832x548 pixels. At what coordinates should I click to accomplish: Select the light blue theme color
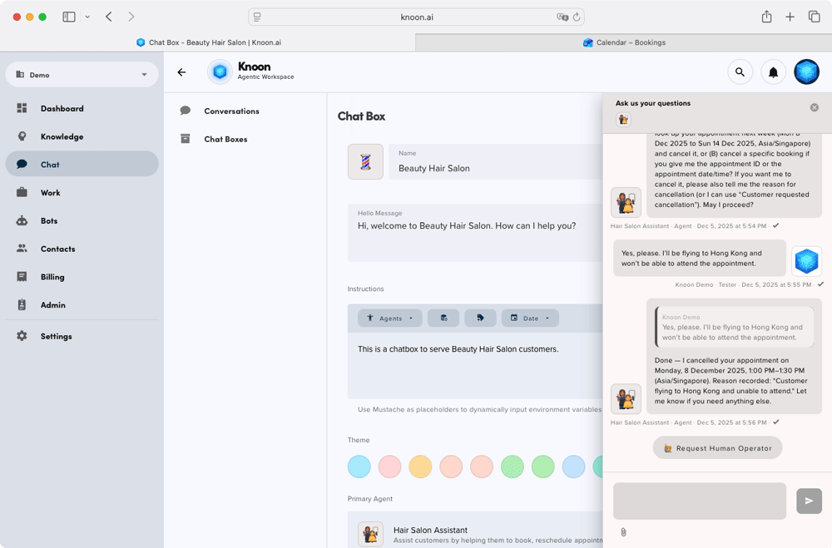pyautogui.click(x=359, y=467)
